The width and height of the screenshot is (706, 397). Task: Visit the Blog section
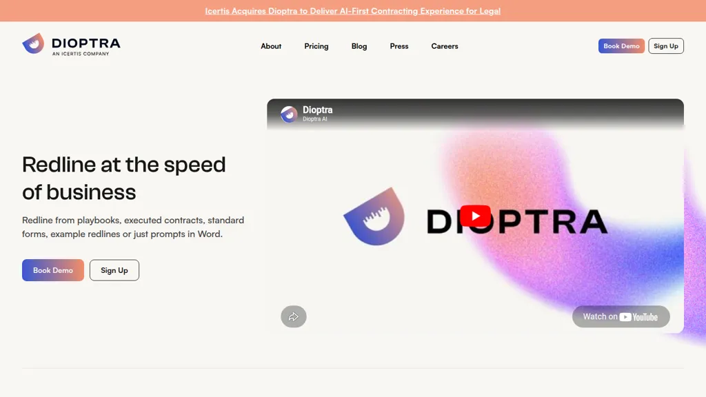(x=359, y=46)
